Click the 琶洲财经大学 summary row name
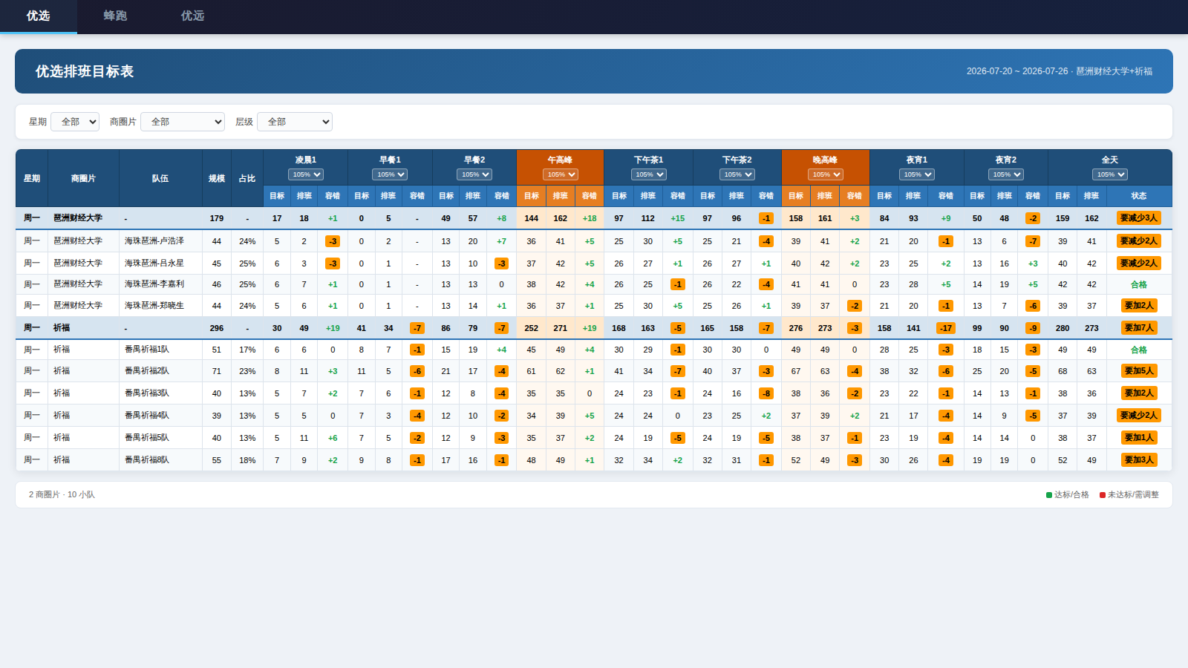 (78, 218)
